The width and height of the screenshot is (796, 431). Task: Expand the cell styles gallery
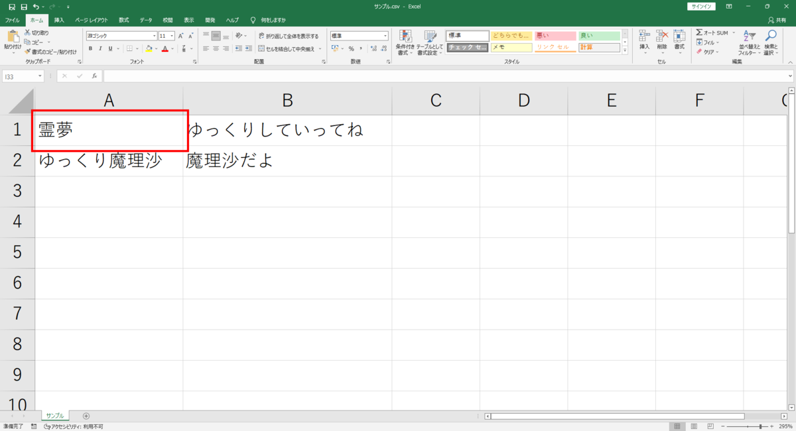pos(625,51)
